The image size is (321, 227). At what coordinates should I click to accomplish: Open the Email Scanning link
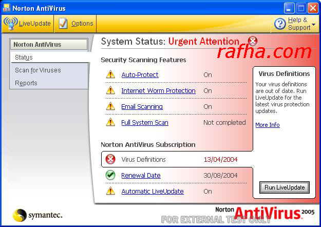coord(142,107)
